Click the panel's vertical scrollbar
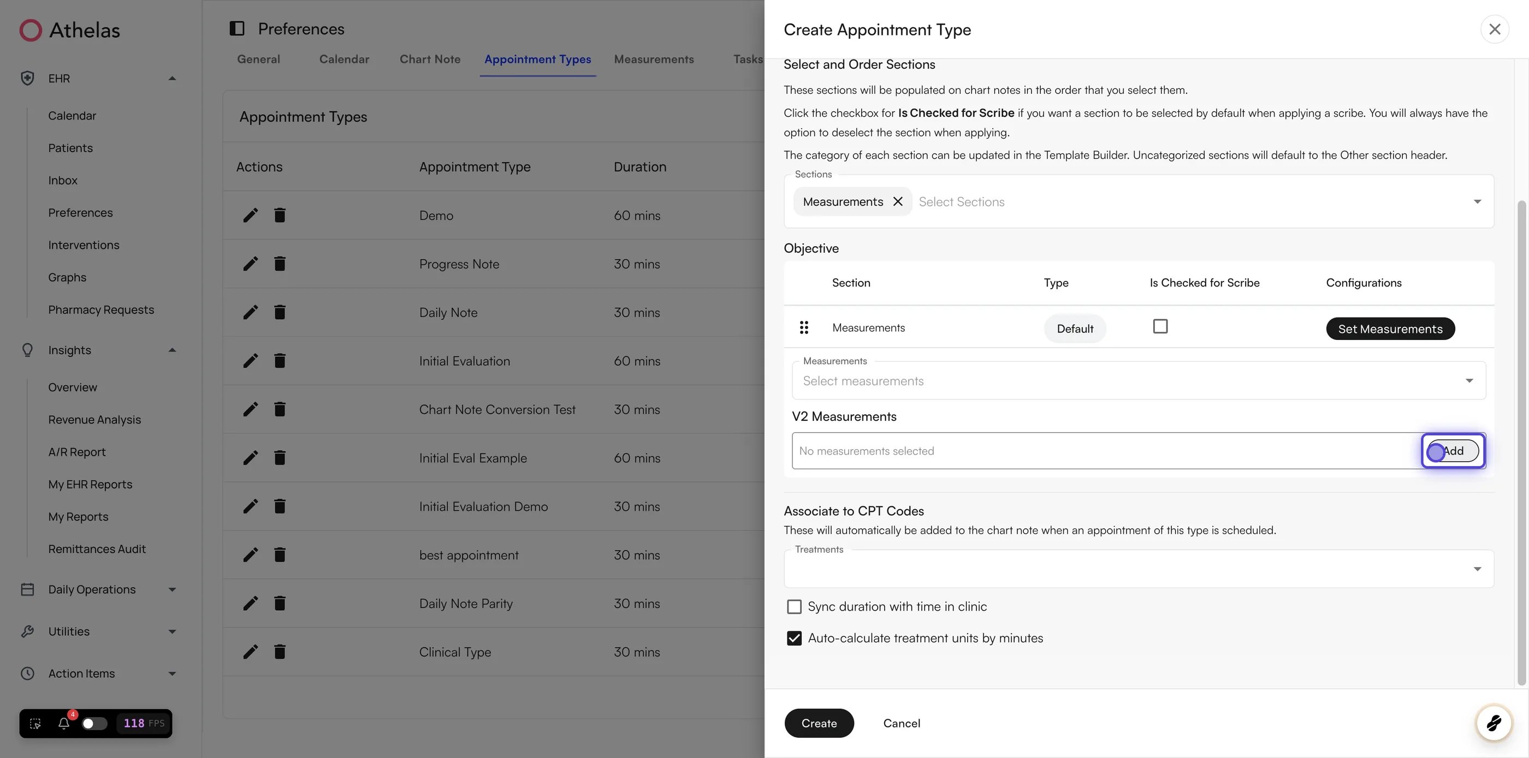The width and height of the screenshot is (1529, 758). point(1521,442)
